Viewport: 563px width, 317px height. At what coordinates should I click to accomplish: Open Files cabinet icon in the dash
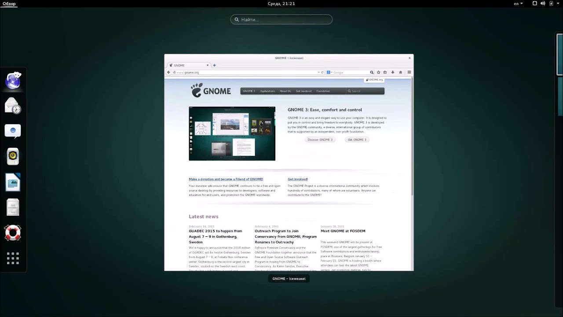tap(13, 207)
